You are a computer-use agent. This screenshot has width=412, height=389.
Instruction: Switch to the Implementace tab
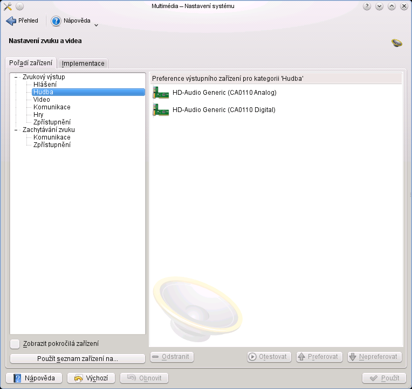83,64
